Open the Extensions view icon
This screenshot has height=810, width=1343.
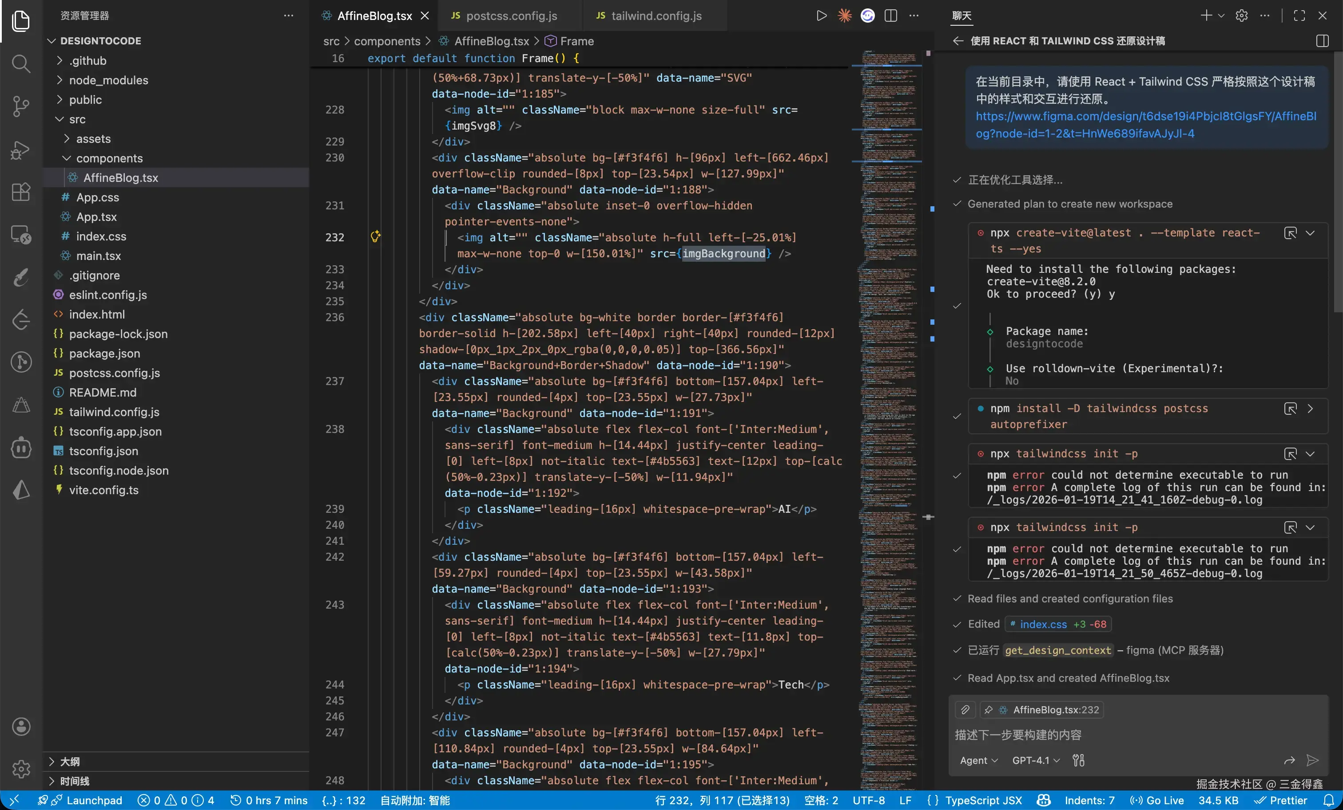[21, 192]
